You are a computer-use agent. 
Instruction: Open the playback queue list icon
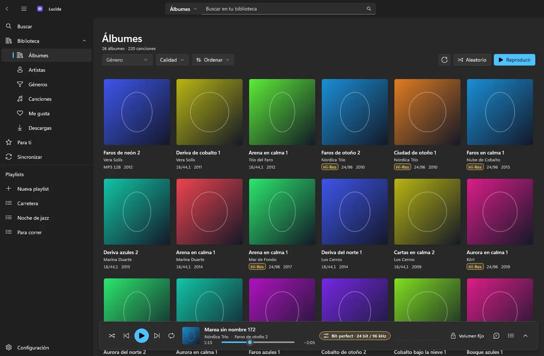tap(511, 336)
